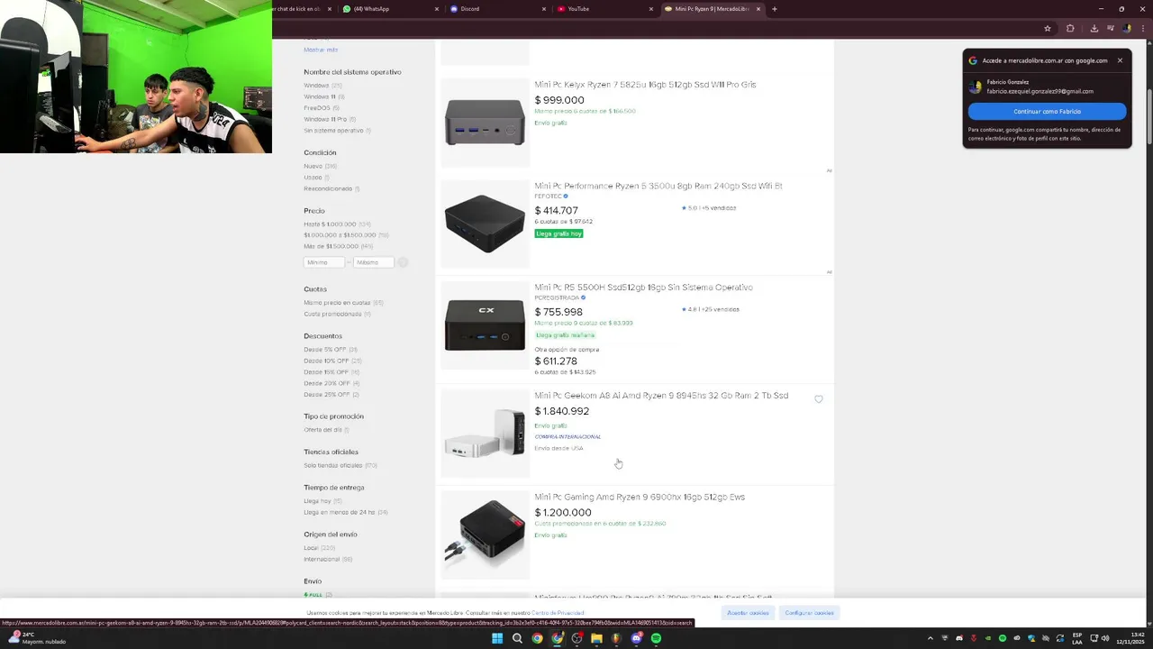Open Mini Pc R5 5500H listing title
This screenshot has width=1153, height=649.
pyautogui.click(x=643, y=288)
